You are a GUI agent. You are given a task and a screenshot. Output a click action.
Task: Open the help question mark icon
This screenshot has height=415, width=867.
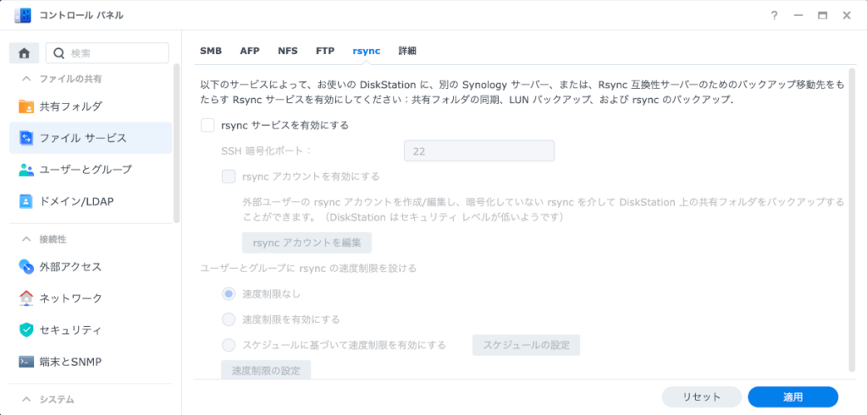pos(774,15)
